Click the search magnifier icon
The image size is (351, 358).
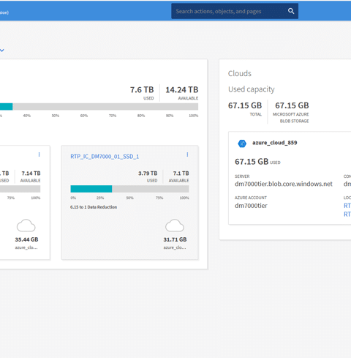click(x=291, y=11)
